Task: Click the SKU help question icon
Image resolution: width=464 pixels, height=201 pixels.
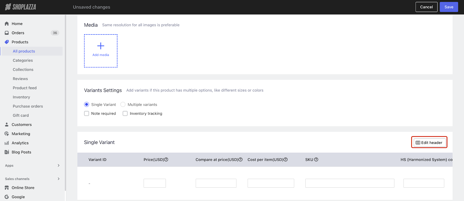Action: pyautogui.click(x=316, y=160)
